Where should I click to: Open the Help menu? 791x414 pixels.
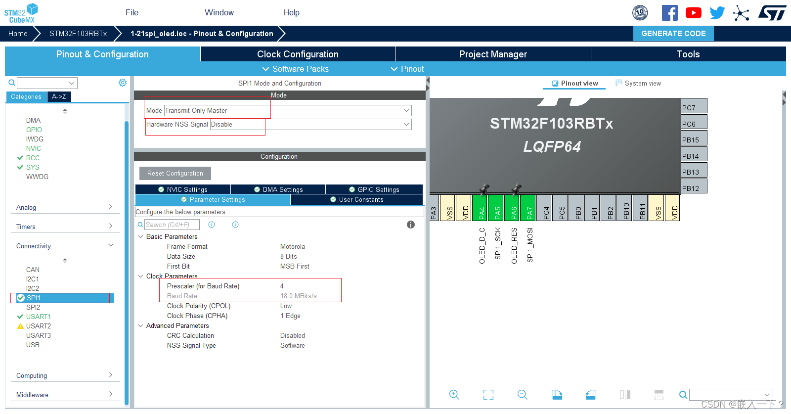click(291, 12)
